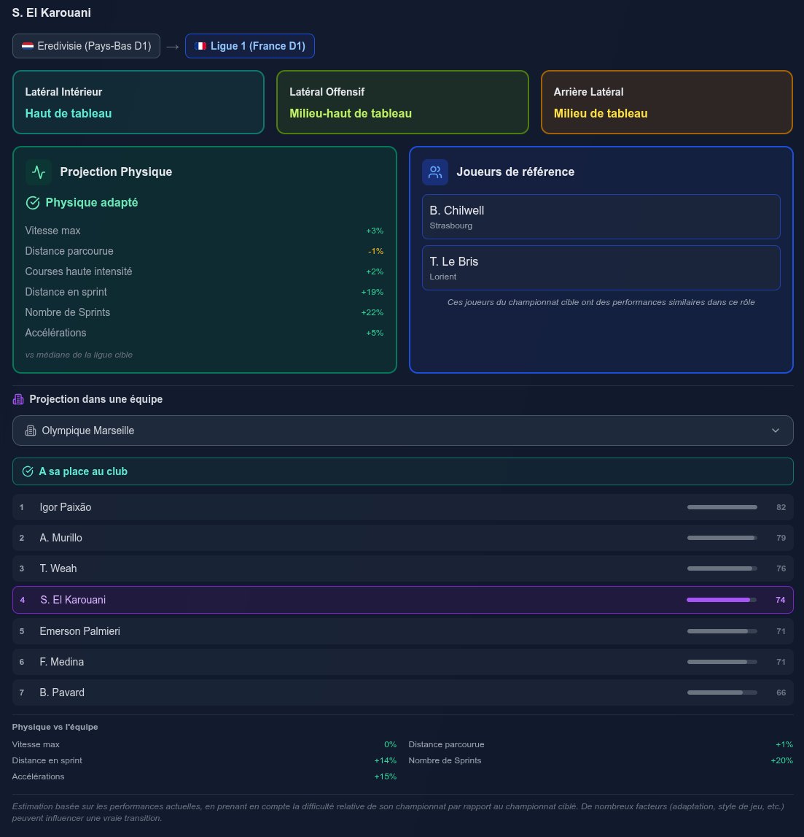The image size is (804, 837).
Task: Click the Accélérations +5% value in Projection Physique
Action: [374, 333]
